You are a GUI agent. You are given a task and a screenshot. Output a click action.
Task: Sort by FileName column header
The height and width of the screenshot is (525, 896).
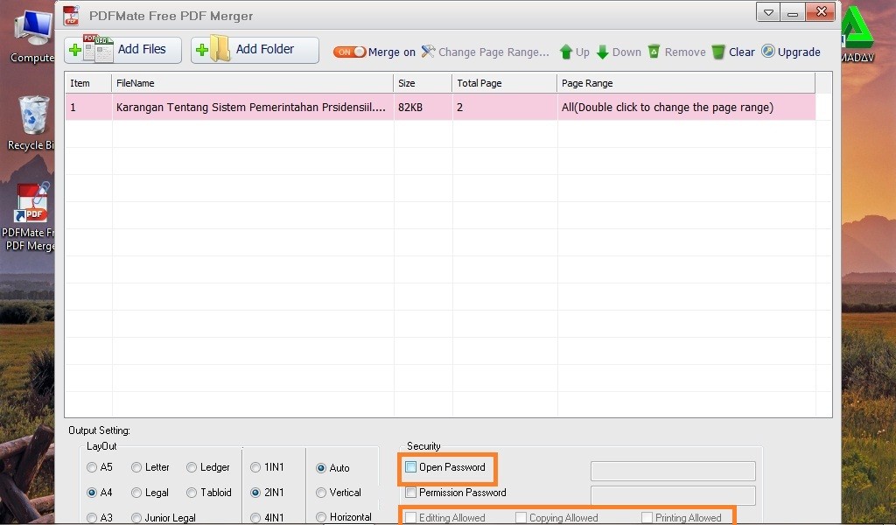pyautogui.click(x=253, y=83)
